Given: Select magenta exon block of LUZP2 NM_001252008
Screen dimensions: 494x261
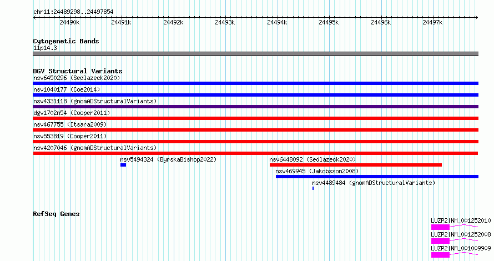Looking at the screenshot, I should click(440, 241).
